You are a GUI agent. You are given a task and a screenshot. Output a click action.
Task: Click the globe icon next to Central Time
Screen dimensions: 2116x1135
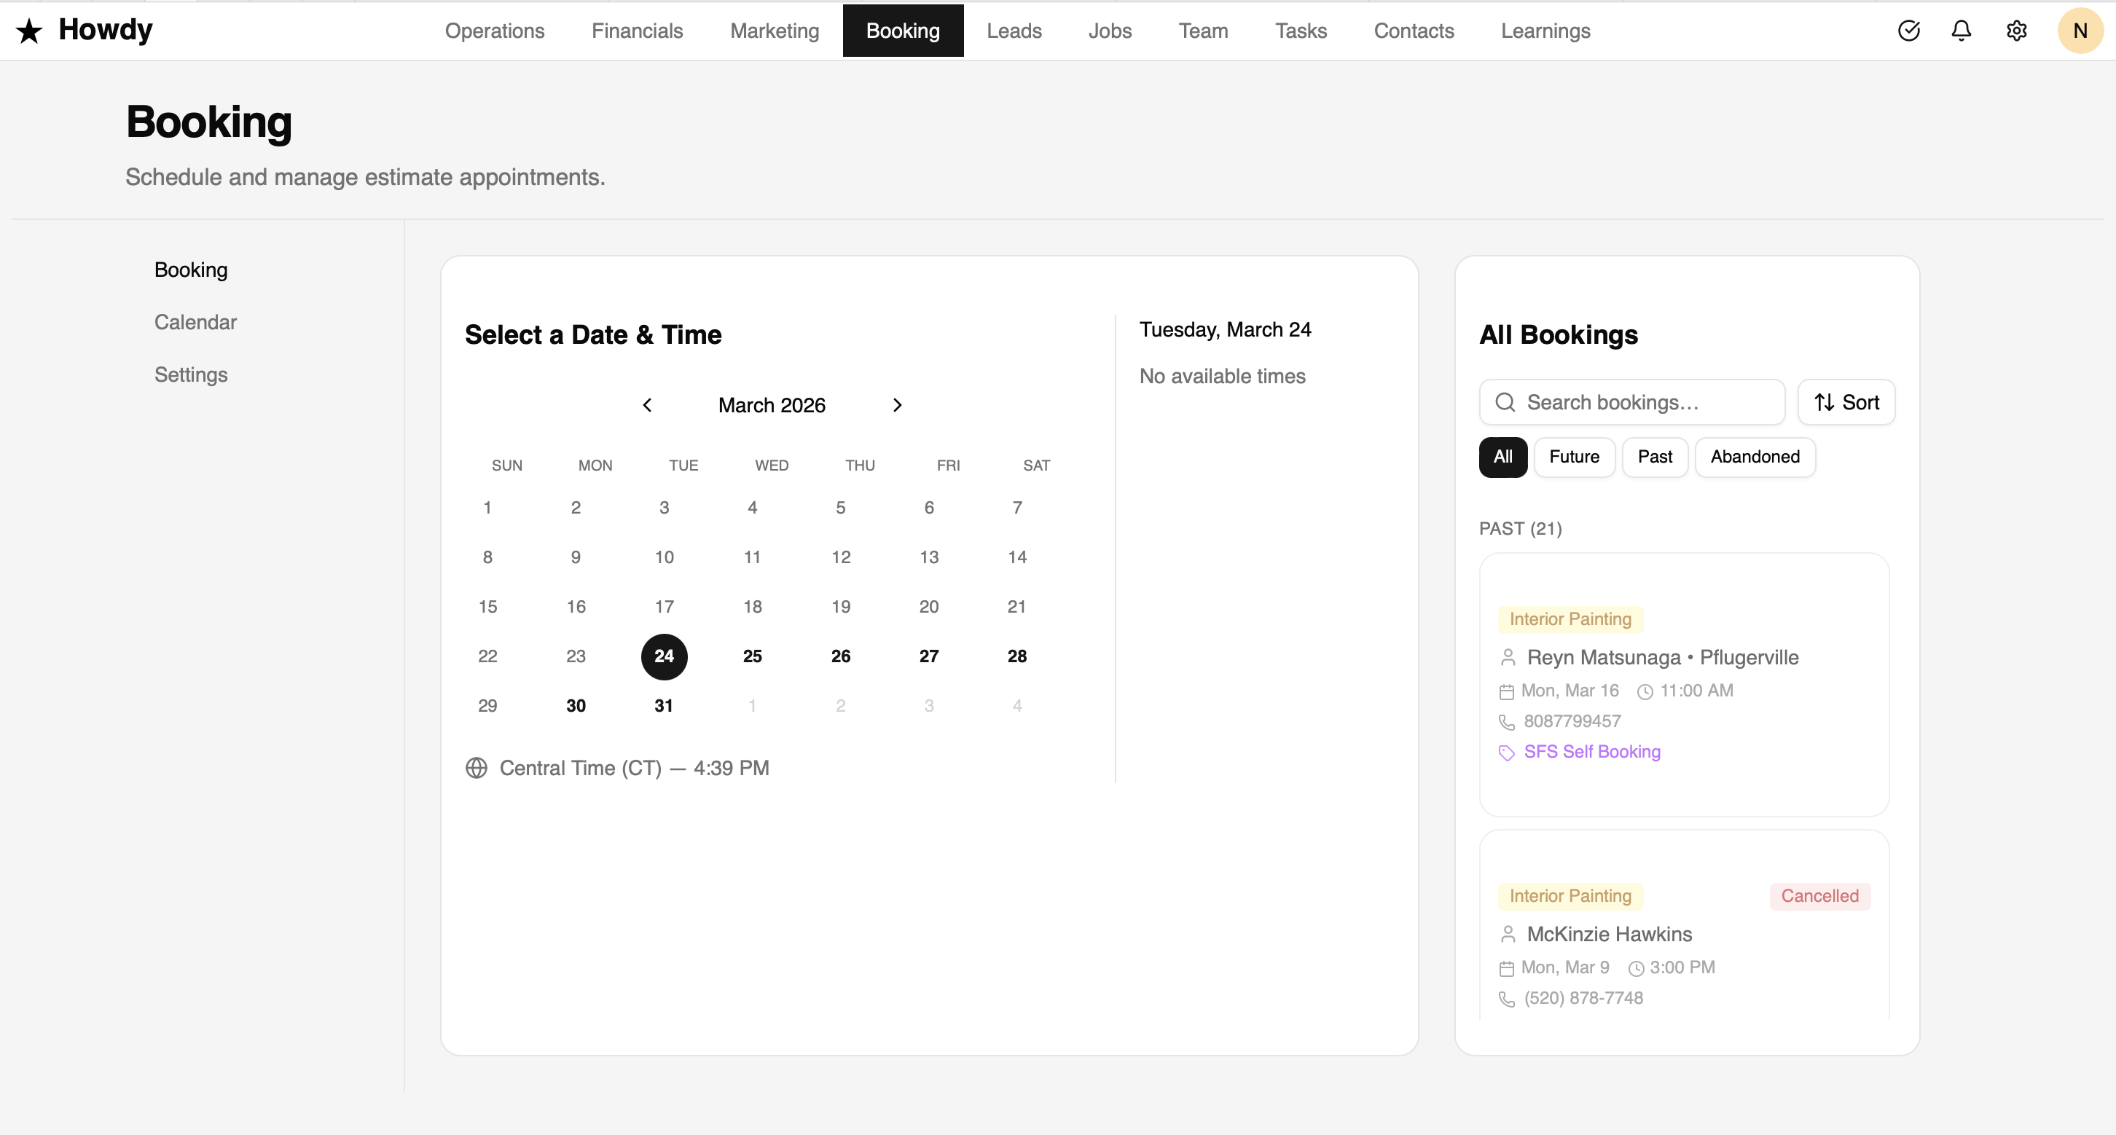tap(477, 768)
